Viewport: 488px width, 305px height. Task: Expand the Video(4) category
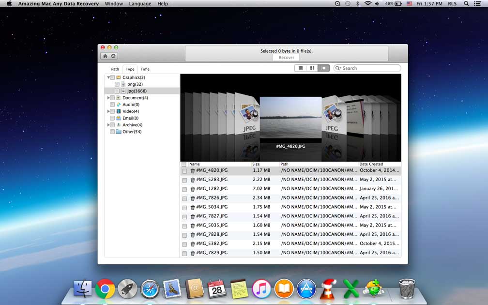[108, 111]
